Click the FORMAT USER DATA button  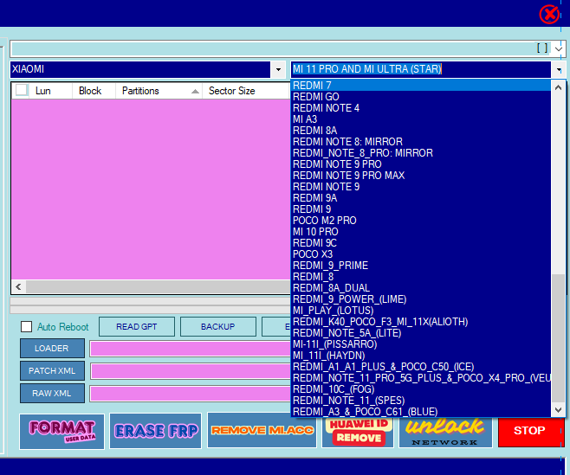[62, 431]
